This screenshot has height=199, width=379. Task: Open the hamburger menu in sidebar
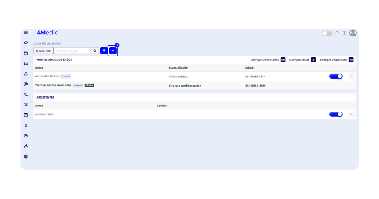[26, 33]
